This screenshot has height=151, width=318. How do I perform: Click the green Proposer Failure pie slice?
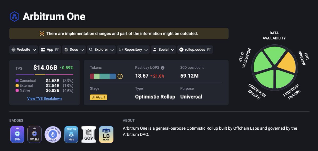point(284,79)
